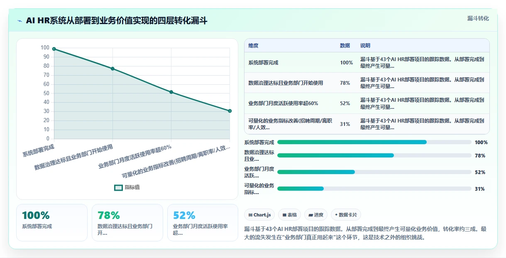The width and height of the screenshot is (506, 258).
Task: Click the 业务部门月度活跃 progress bar label
Action: (x=259, y=172)
